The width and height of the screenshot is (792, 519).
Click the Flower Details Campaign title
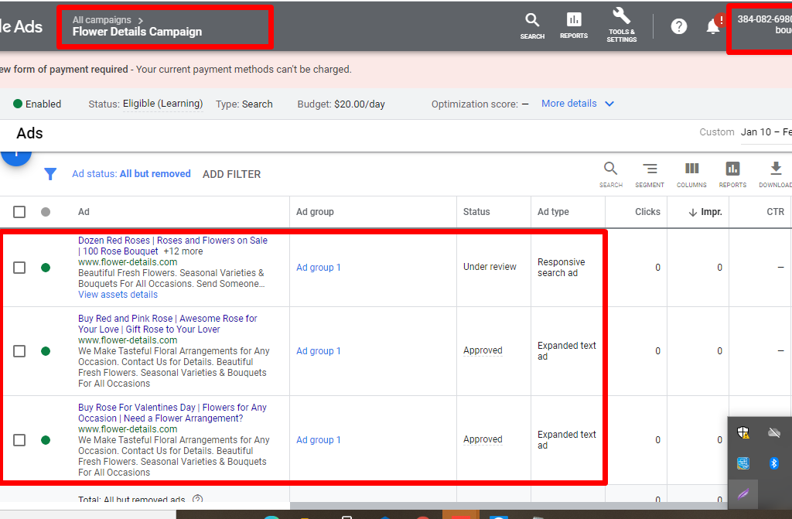click(x=137, y=32)
